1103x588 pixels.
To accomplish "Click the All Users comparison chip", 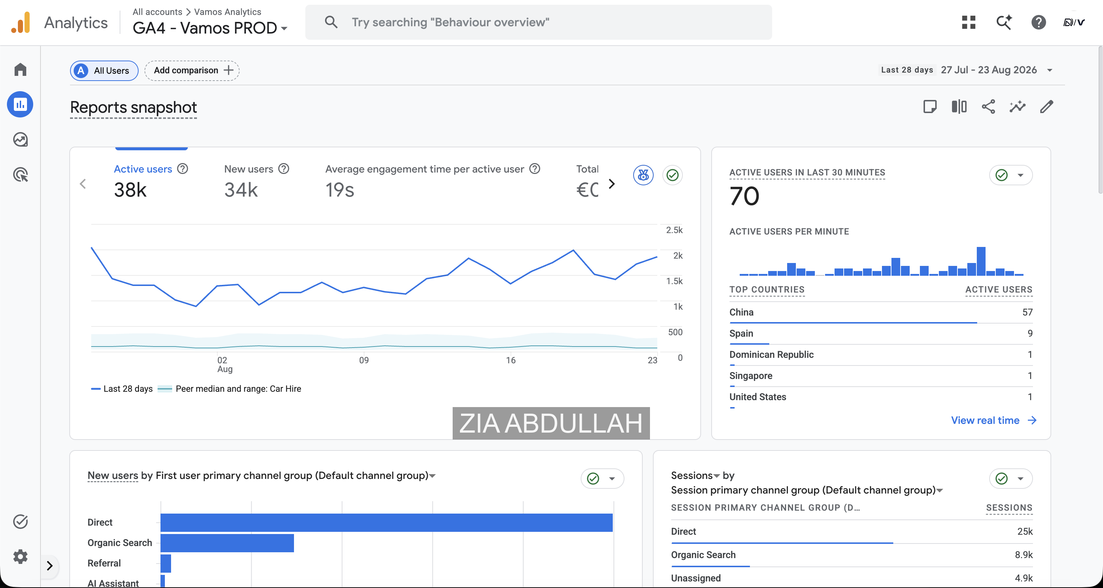I will (104, 71).
